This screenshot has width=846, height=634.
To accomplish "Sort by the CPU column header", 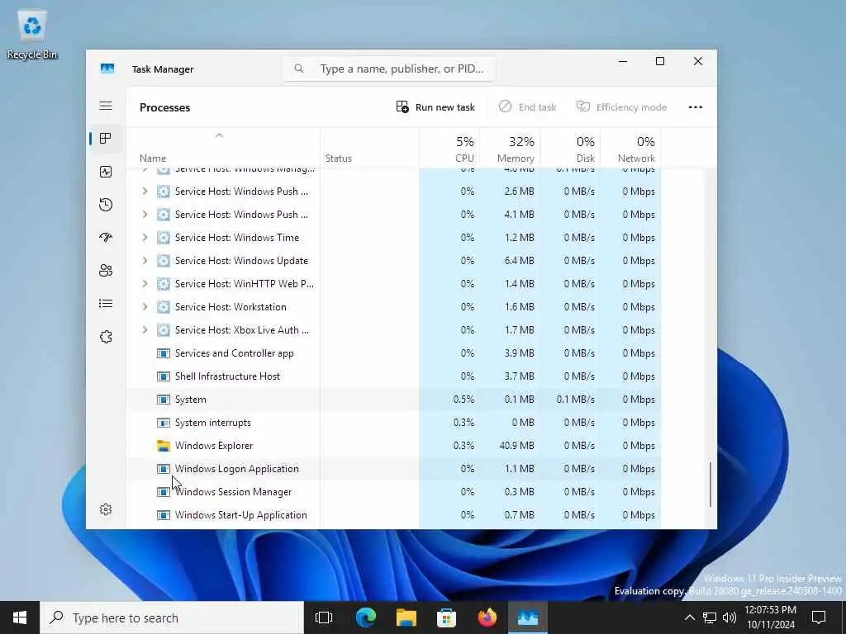I will coord(449,148).
